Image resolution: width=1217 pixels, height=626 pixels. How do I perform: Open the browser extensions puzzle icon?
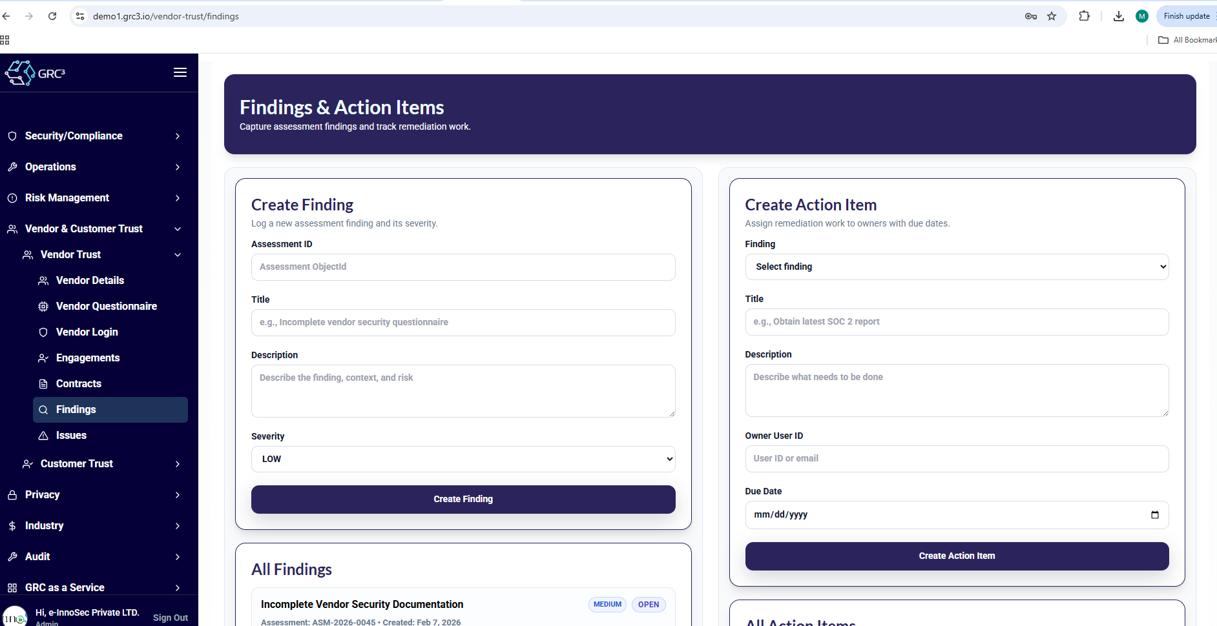1084,16
